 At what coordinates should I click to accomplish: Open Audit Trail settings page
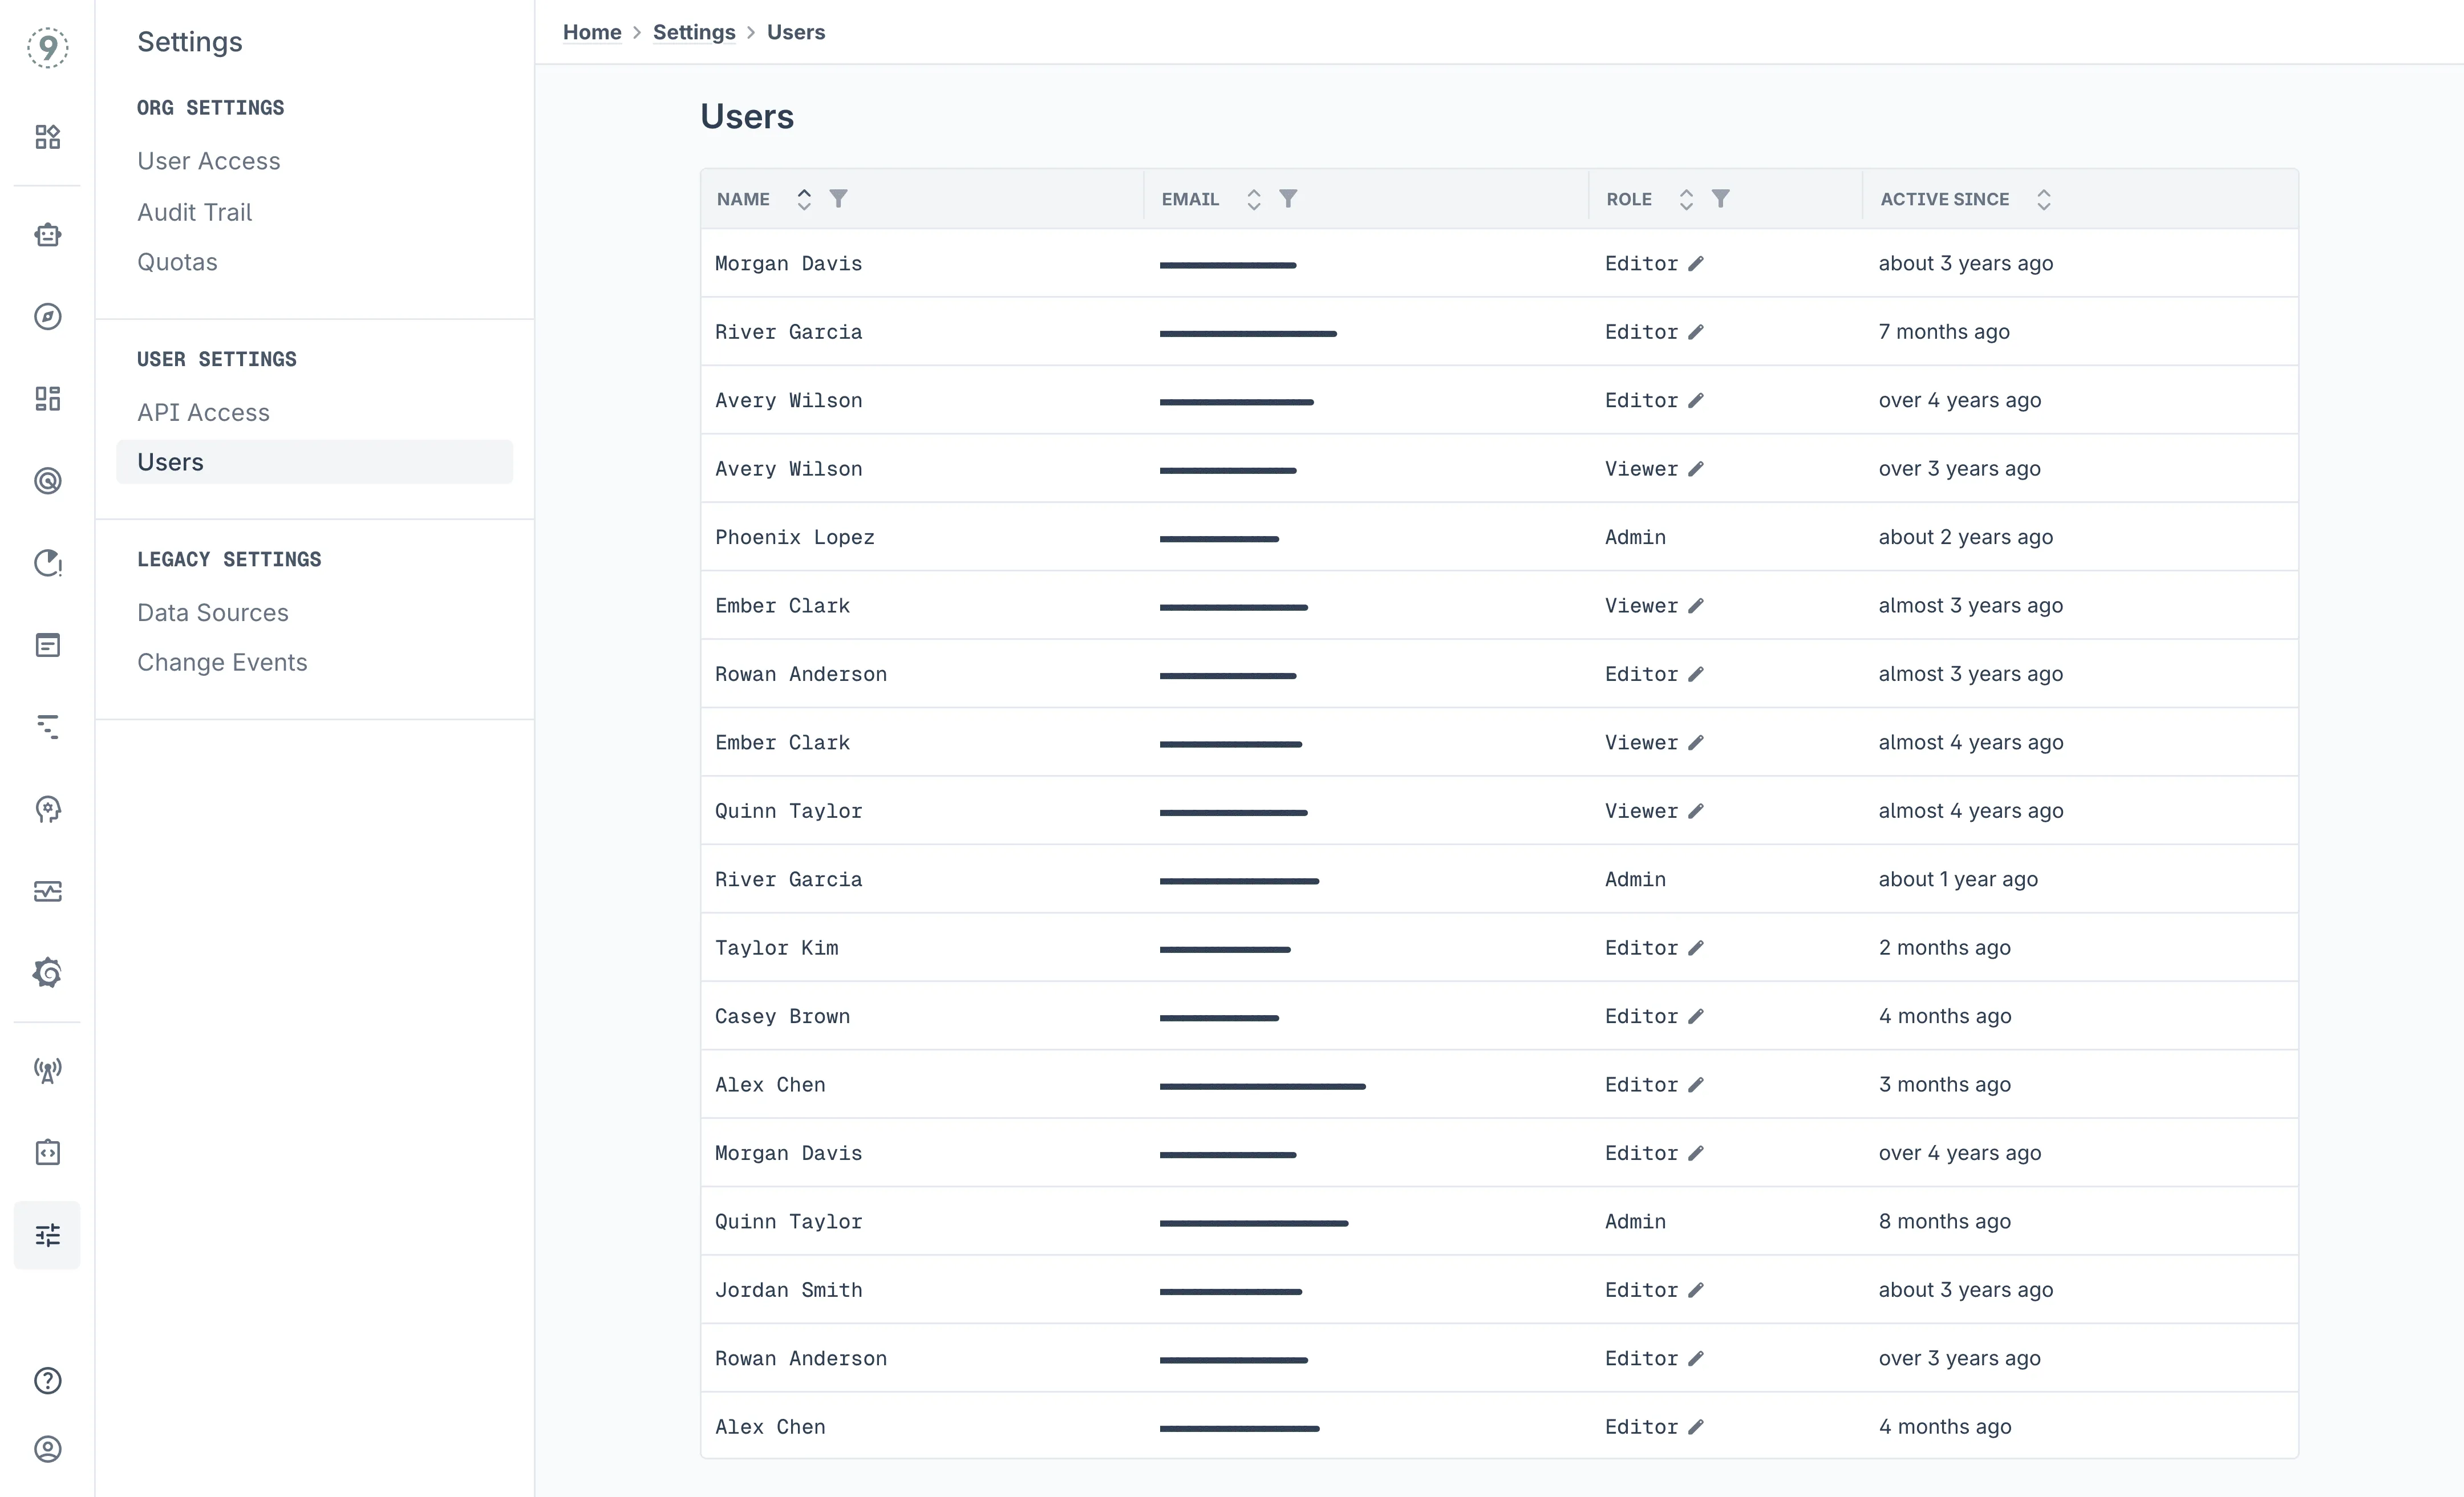[194, 212]
